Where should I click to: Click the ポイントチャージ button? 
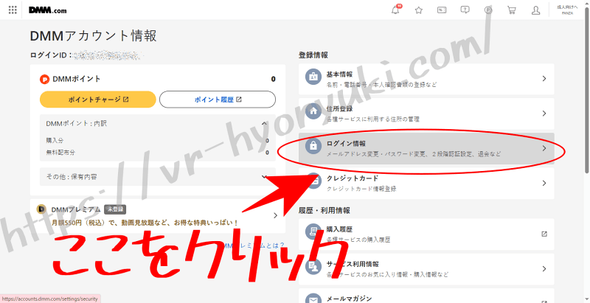click(97, 100)
